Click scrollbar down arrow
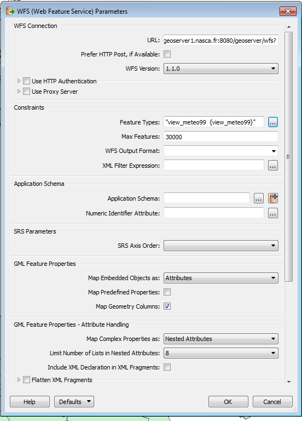 [289, 382]
